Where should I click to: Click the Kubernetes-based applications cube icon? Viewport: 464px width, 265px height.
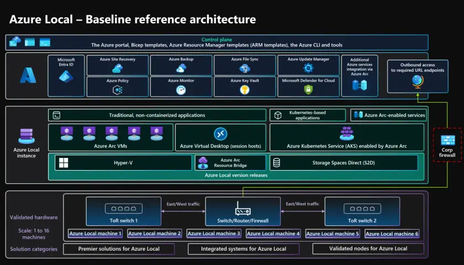(278, 115)
